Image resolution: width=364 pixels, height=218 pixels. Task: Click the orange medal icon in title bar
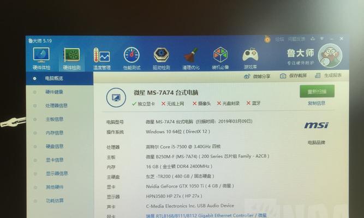[x=267, y=39]
